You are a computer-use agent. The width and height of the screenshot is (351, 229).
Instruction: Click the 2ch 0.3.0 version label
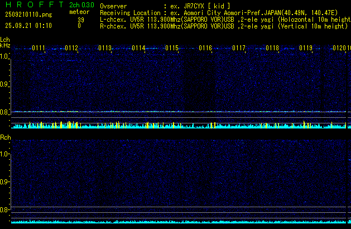80,4
